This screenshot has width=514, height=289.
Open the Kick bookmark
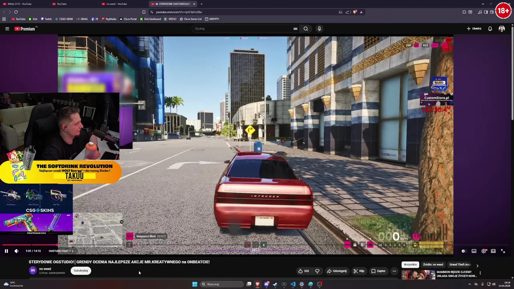click(x=33, y=19)
